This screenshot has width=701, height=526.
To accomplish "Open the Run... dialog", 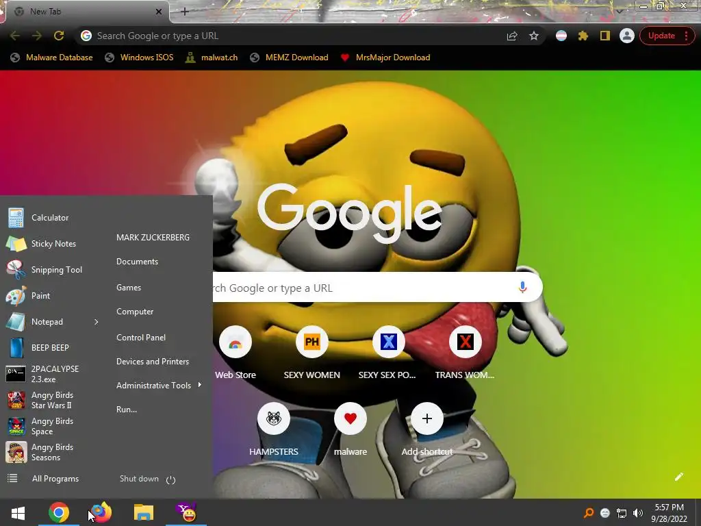I will pos(127,410).
